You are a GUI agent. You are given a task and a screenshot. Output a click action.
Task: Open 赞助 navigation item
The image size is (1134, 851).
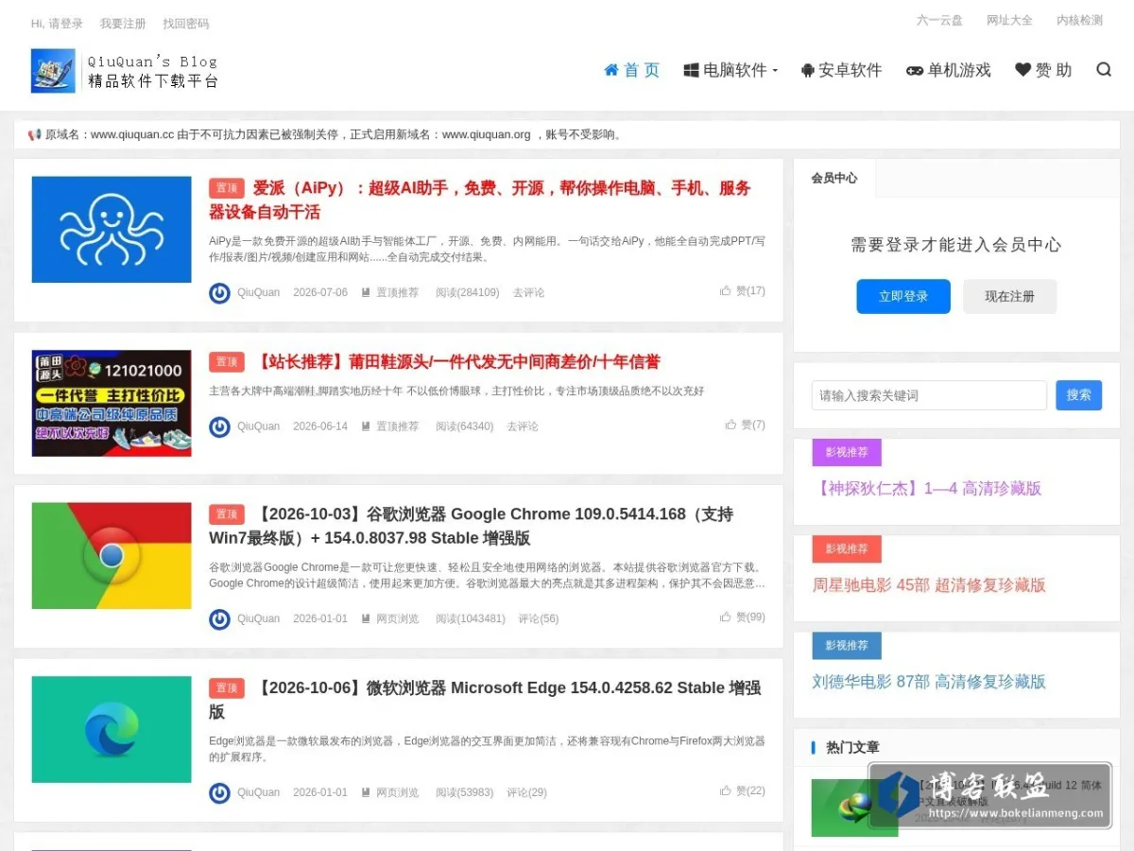pyautogui.click(x=1043, y=70)
